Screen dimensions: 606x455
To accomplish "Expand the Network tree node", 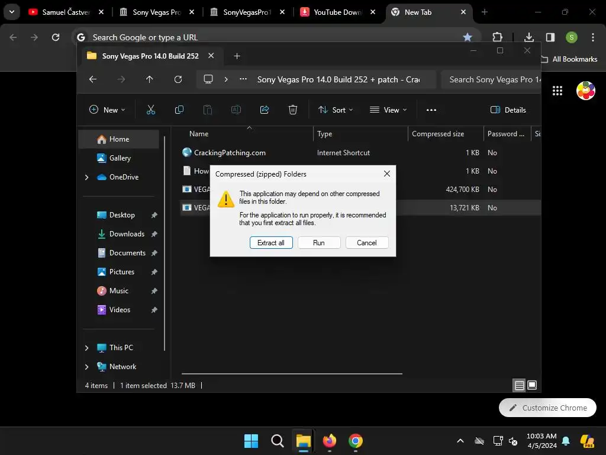I will 86,367.
